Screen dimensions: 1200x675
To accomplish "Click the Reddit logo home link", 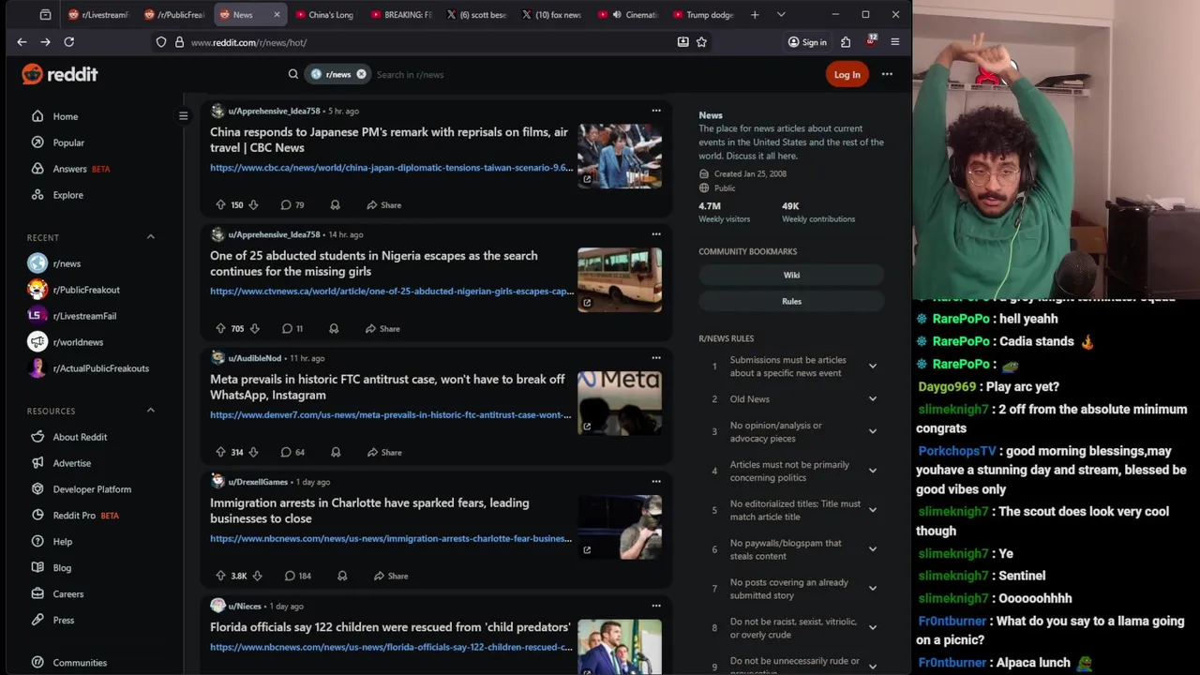I will click(x=60, y=74).
